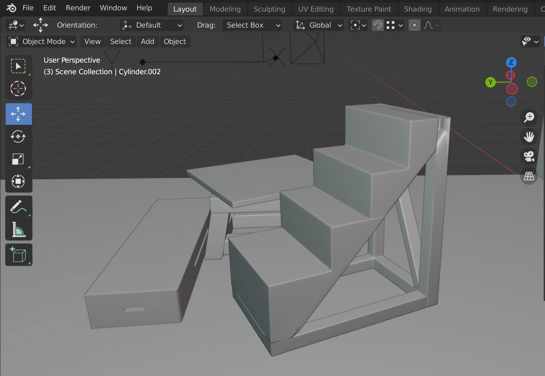Viewport: 545px width, 376px height.
Task: Click the four-arrow drag icon in header
Action: click(x=41, y=25)
